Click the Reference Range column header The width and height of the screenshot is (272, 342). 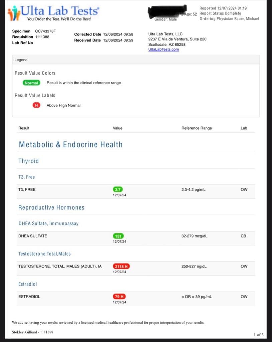pyautogui.click(x=196, y=128)
